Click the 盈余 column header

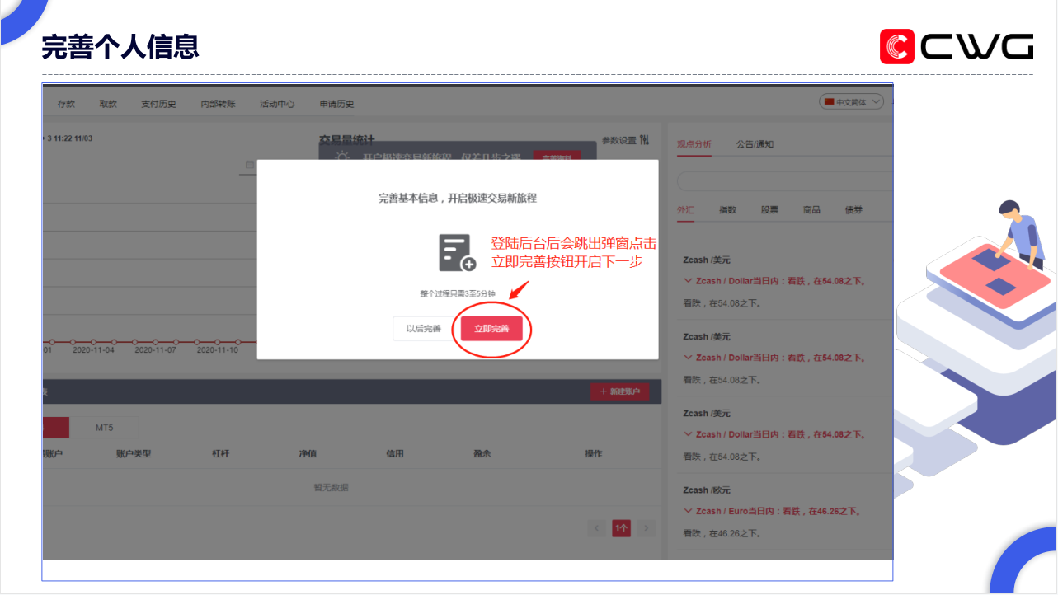(482, 453)
